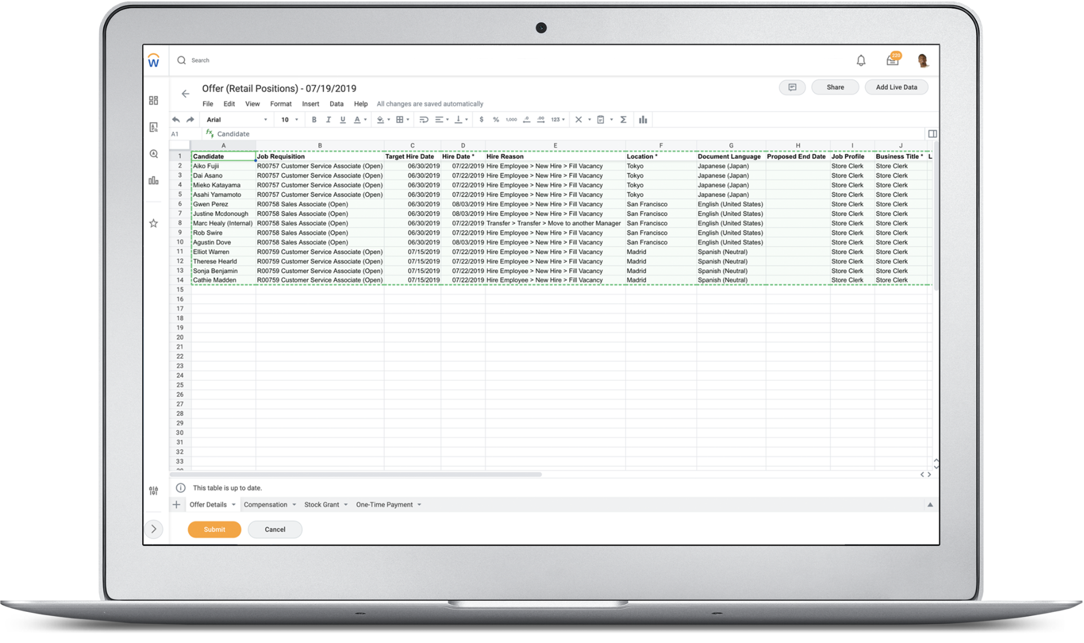Insert a chart from the toolbar

tap(644, 119)
